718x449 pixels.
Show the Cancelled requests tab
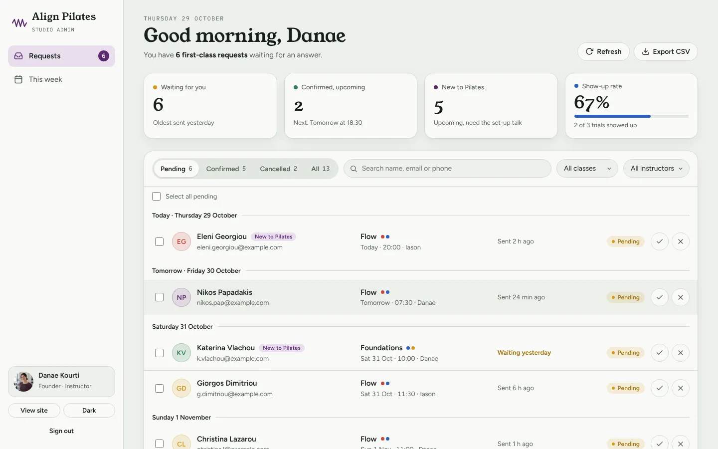click(x=278, y=169)
